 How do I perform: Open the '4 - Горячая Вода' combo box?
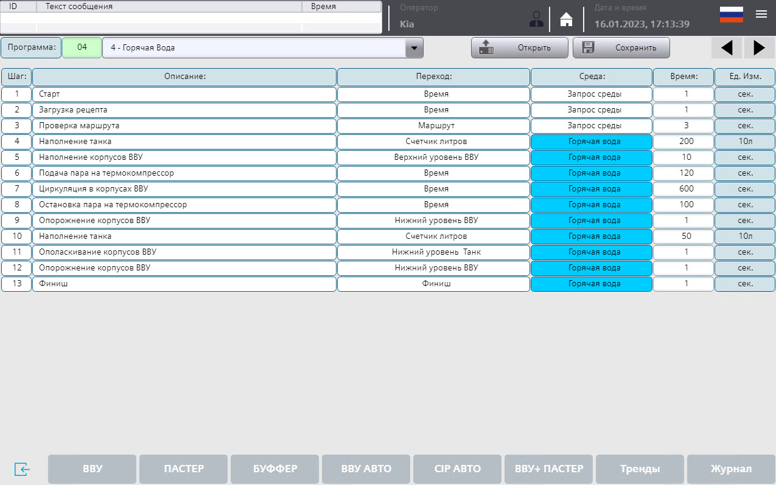tap(254, 47)
